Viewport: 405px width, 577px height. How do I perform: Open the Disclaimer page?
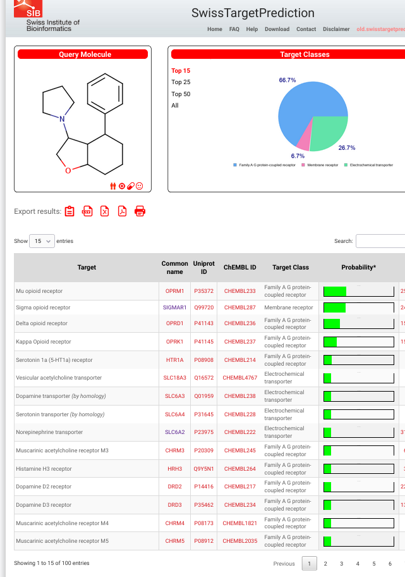point(336,29)
